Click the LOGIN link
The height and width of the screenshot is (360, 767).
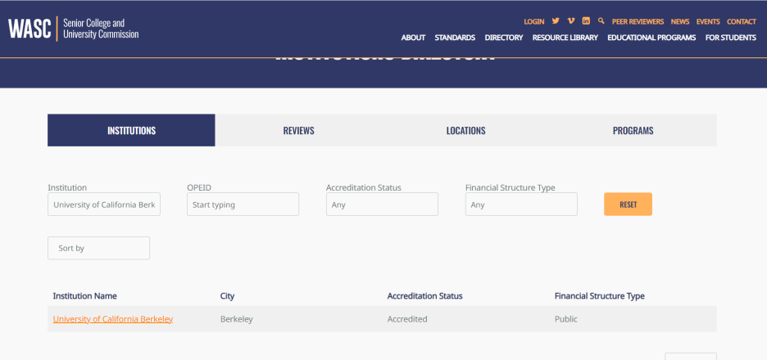[x=534, y=21]
